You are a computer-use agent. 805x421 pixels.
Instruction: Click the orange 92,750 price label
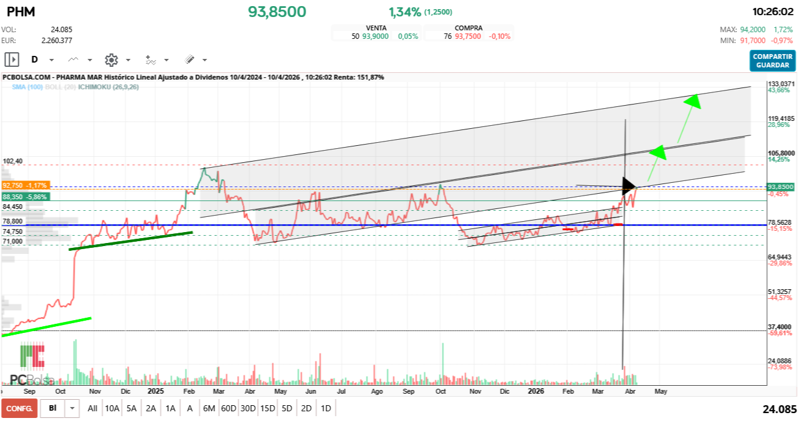pos(24,185)
